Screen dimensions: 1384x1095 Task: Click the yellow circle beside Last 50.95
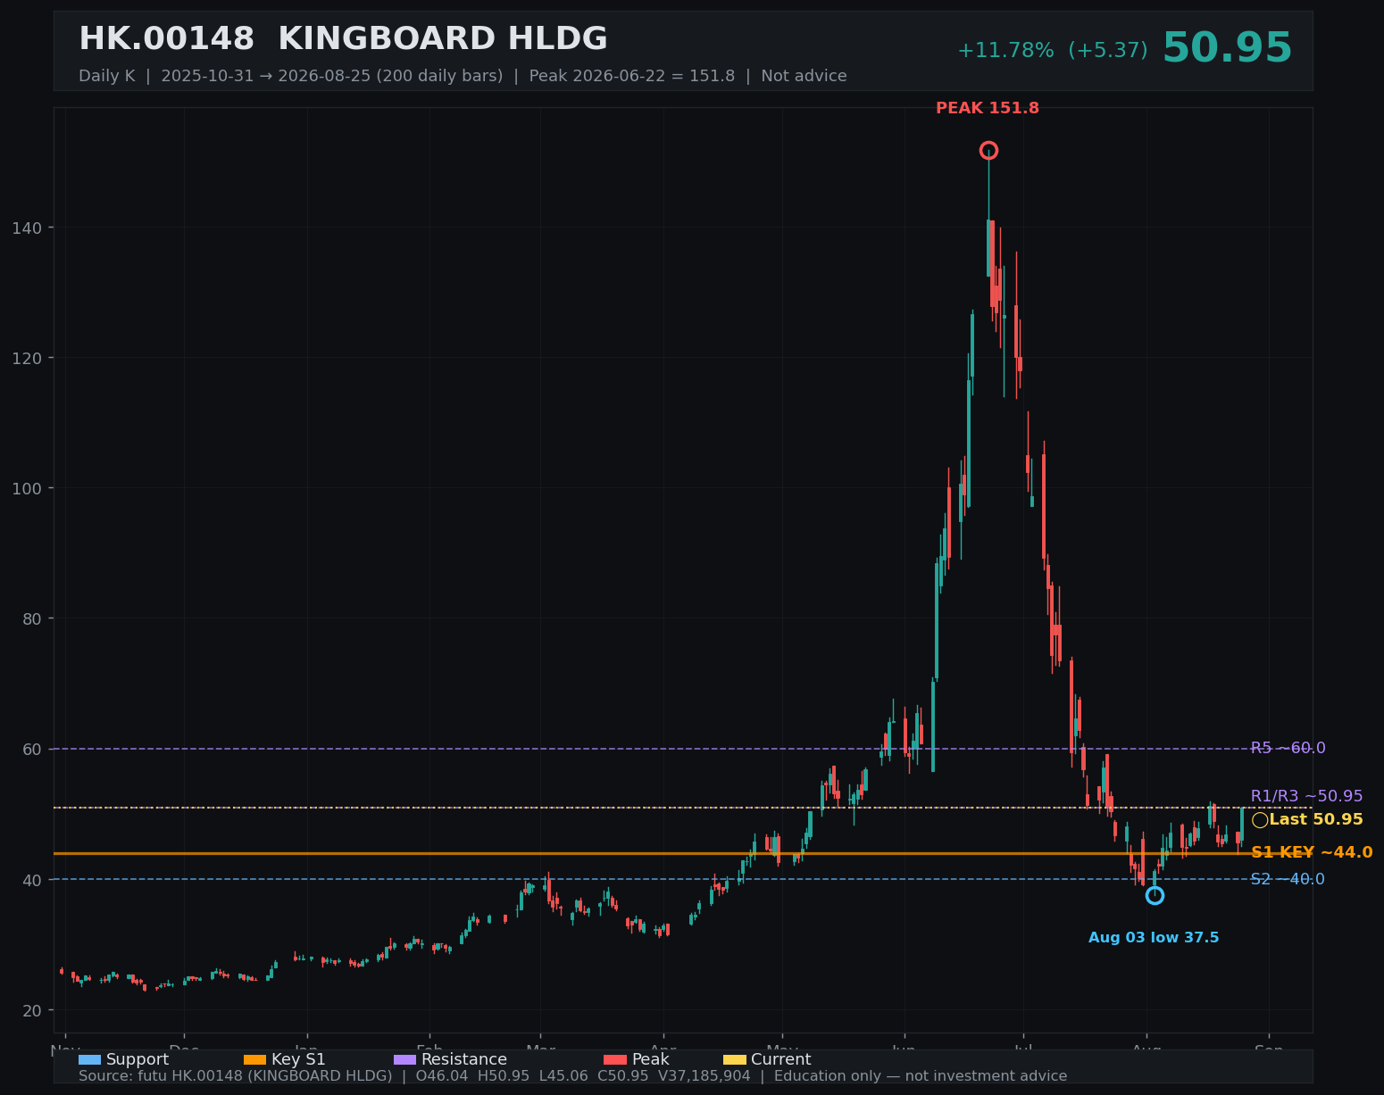[1260, 820]
